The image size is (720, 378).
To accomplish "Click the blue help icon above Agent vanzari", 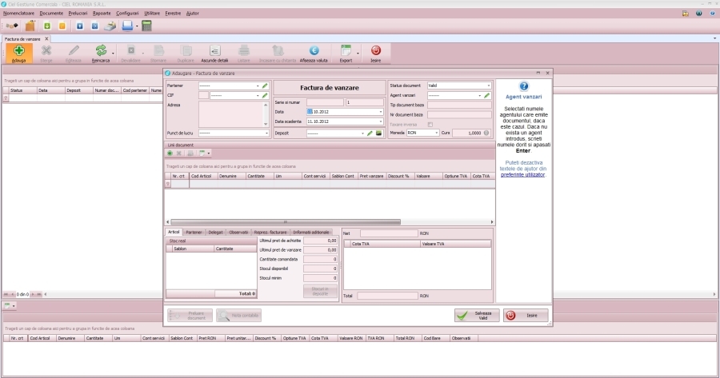I will tap(524, 86).
